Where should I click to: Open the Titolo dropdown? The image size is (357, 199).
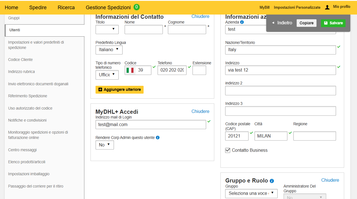click(107, 29)
